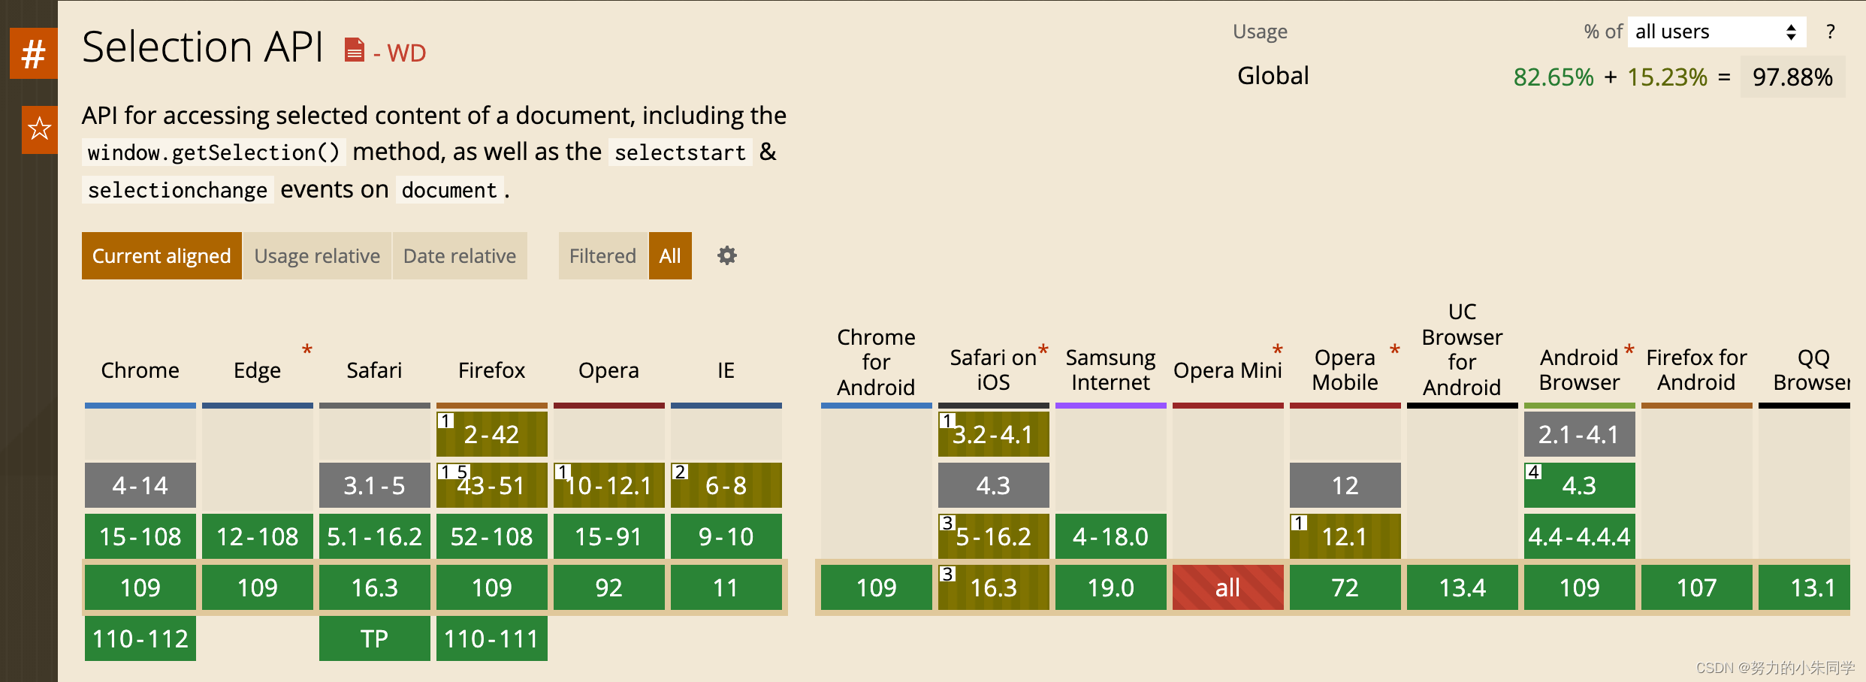Switch to Date relative view
This screenshot has height=682, width=1866.
coord(460,255)
